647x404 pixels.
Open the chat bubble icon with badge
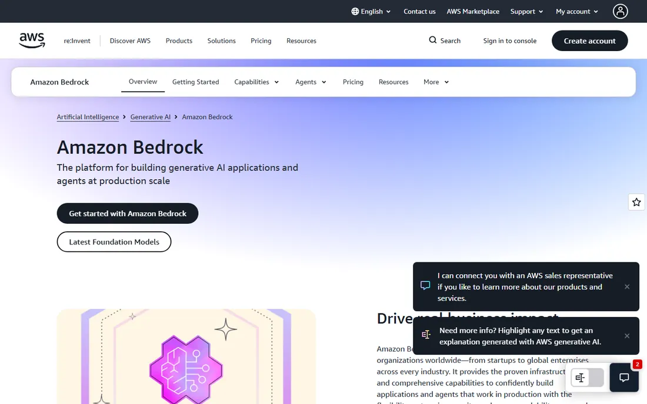(x=624, y=377)
